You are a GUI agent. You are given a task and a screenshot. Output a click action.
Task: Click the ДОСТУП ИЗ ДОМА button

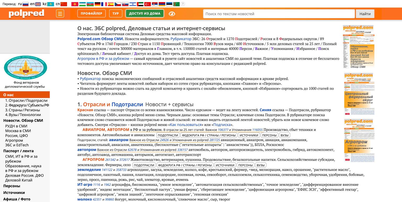click(145, 13)
